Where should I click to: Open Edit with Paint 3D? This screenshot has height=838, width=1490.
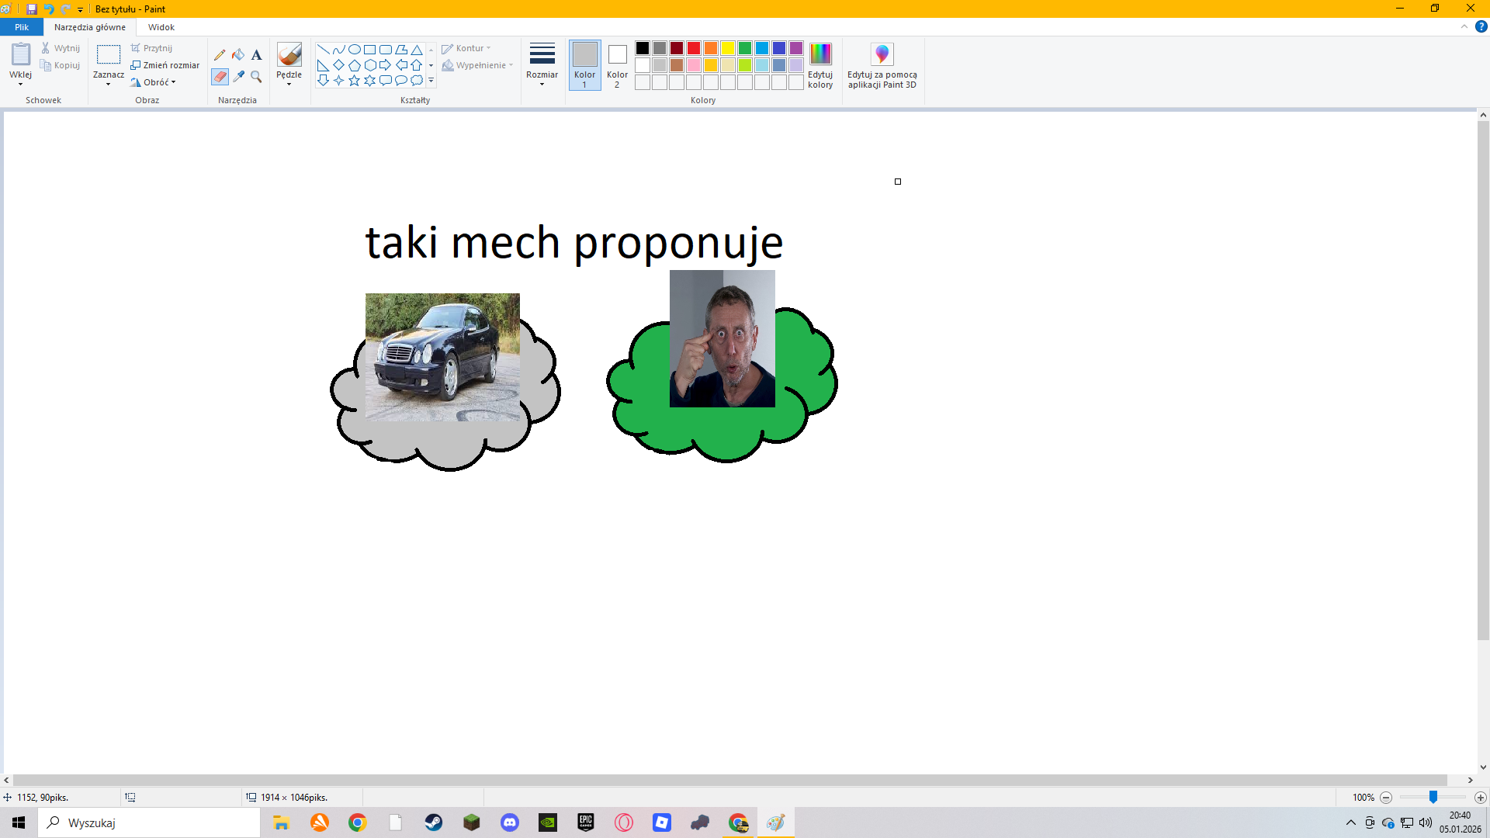[882, 65]
